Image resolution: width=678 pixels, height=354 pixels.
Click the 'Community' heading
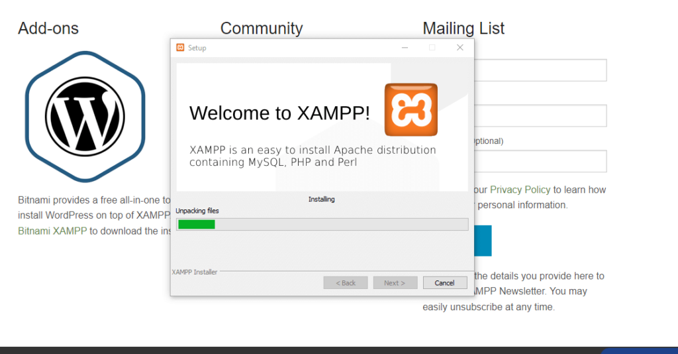[262, 29]
